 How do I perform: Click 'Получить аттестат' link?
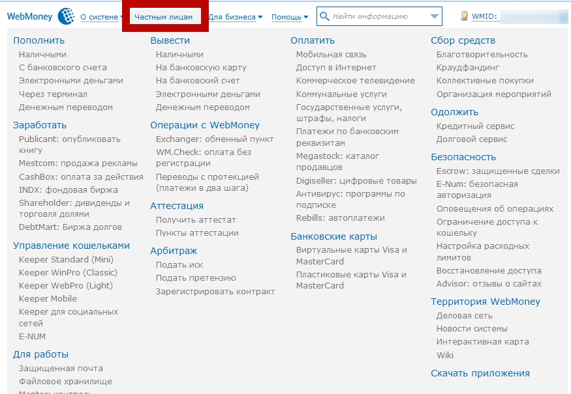point(196,220)
